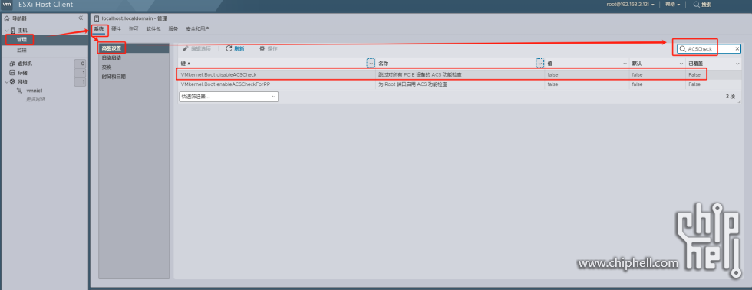Click the 更多网络... link
Screen dimensions: 752x290
38,99
